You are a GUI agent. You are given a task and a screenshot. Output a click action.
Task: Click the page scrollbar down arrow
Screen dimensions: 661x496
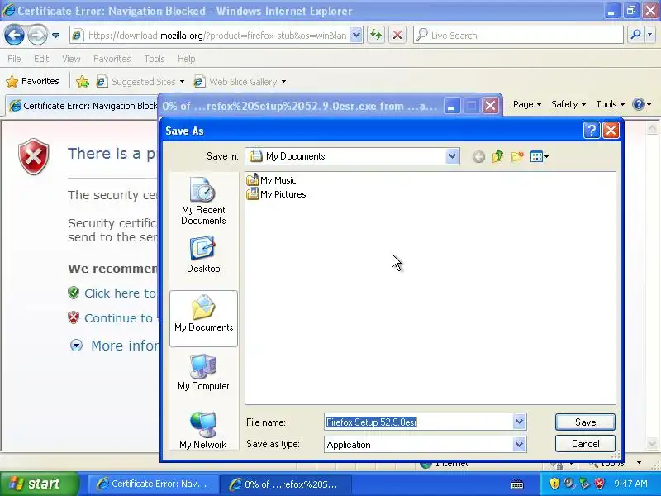(652, 444)
